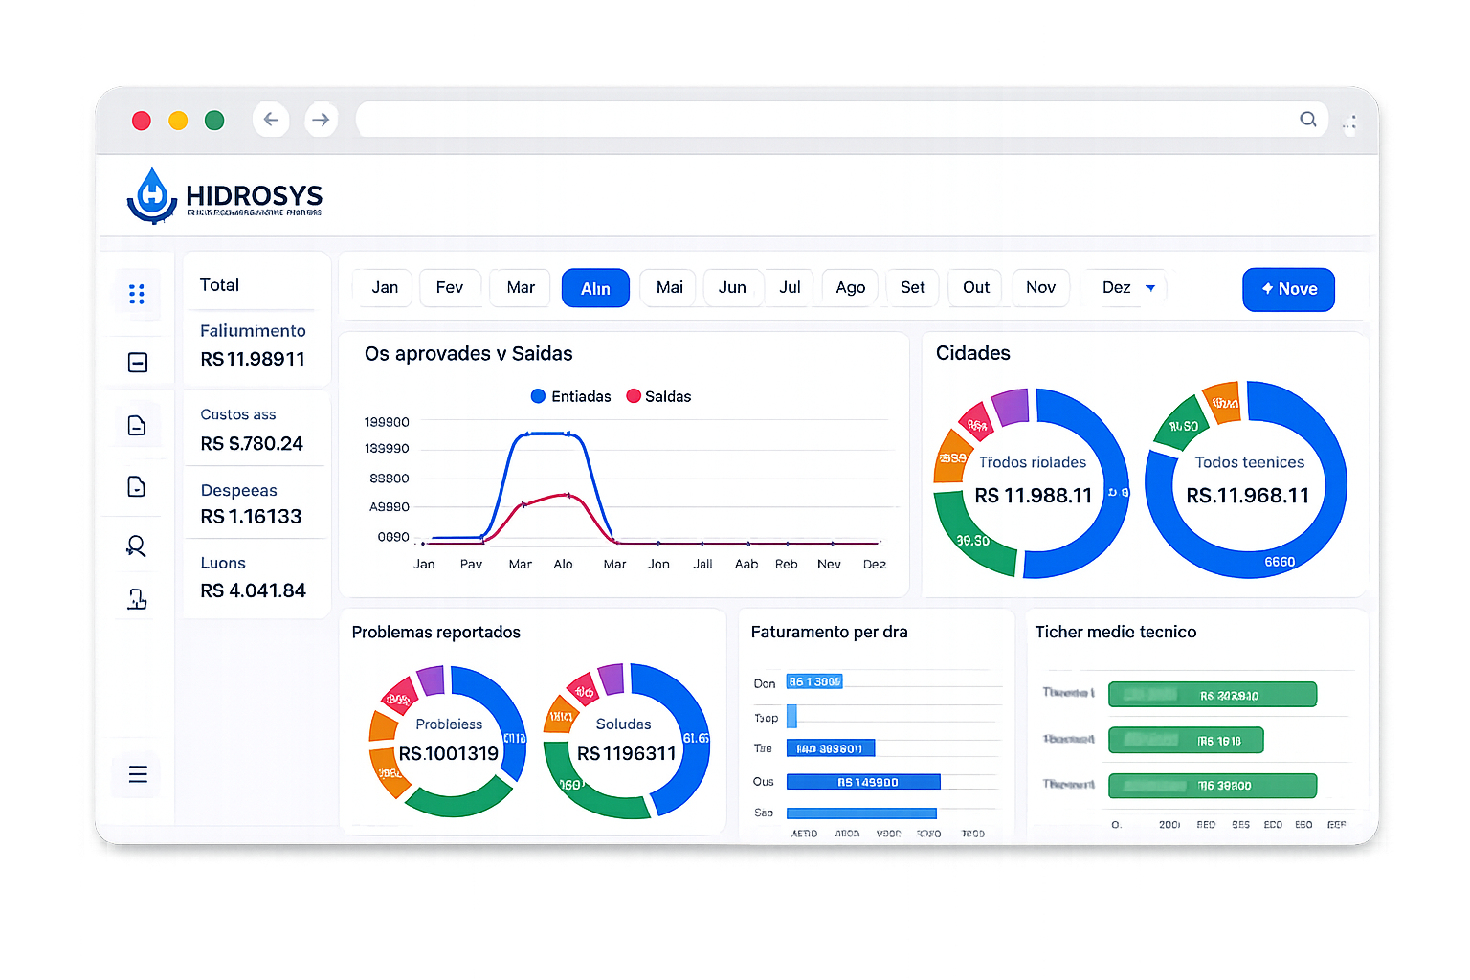
Task: Select the Ago month tab
Action: (850, 288)
